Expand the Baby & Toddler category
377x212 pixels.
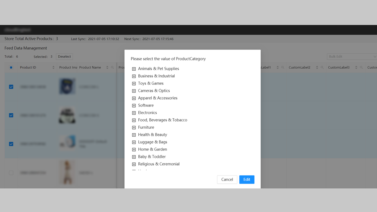(x=134, y=156)
